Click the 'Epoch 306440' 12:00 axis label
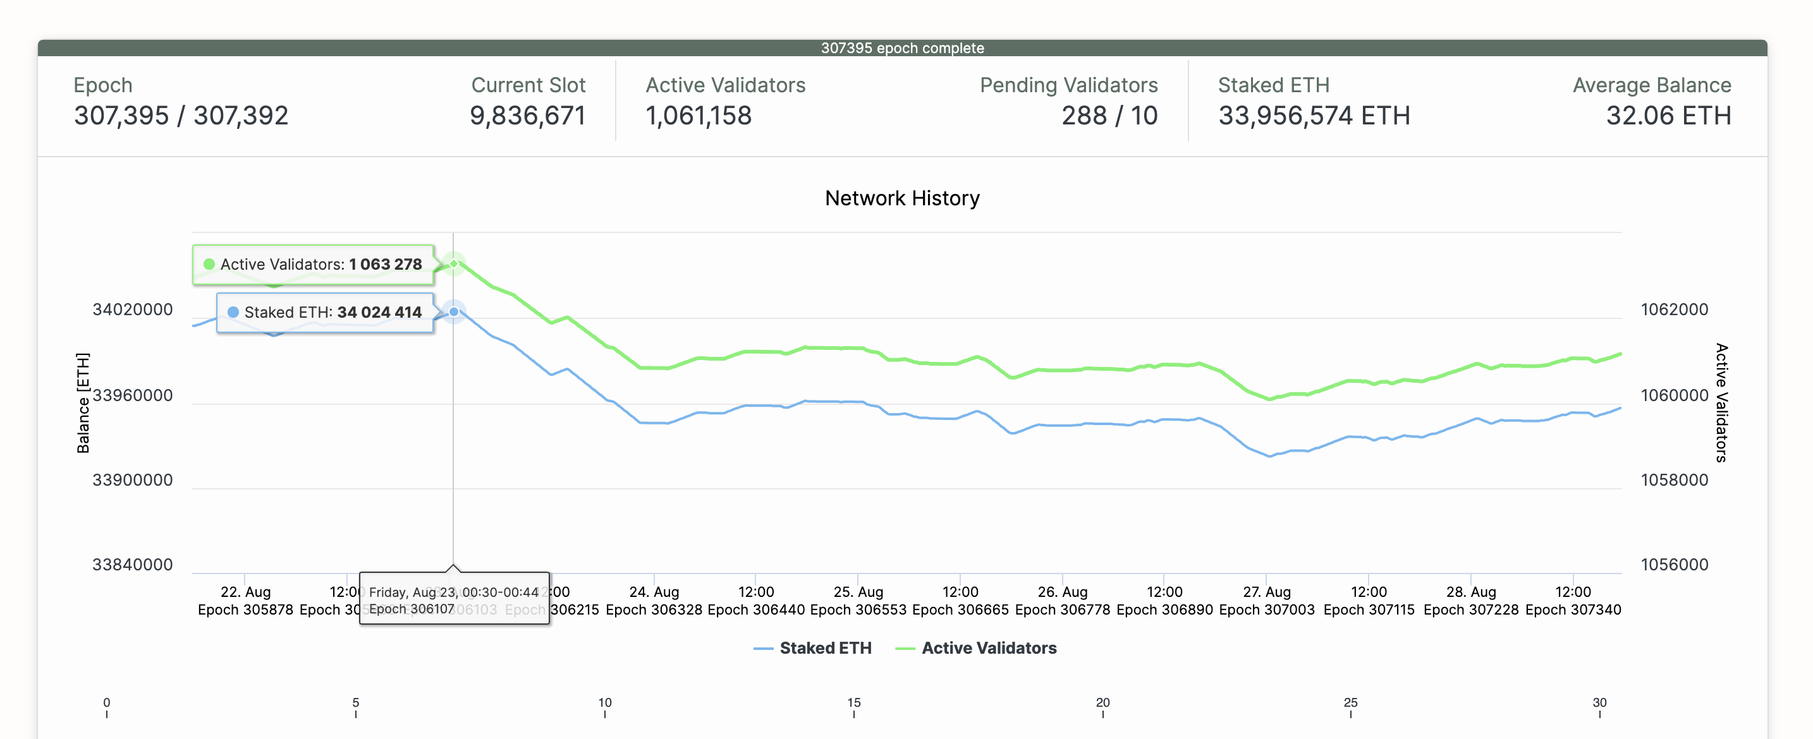 tap(756, 601)
